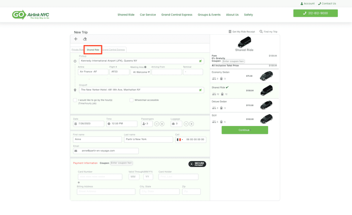Image resolution: width=352 pixels, height=215 pixels.
Task: Click the GO Airlink NYC logo
Action: (x=31, y=14)
